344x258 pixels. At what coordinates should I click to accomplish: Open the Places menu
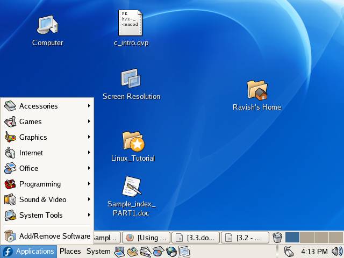(x=70, y=251)
